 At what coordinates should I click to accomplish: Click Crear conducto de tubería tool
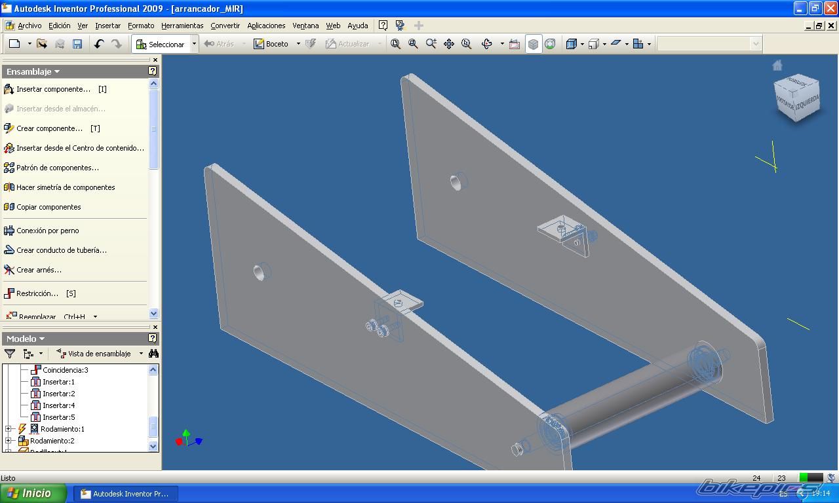(55, 250)
